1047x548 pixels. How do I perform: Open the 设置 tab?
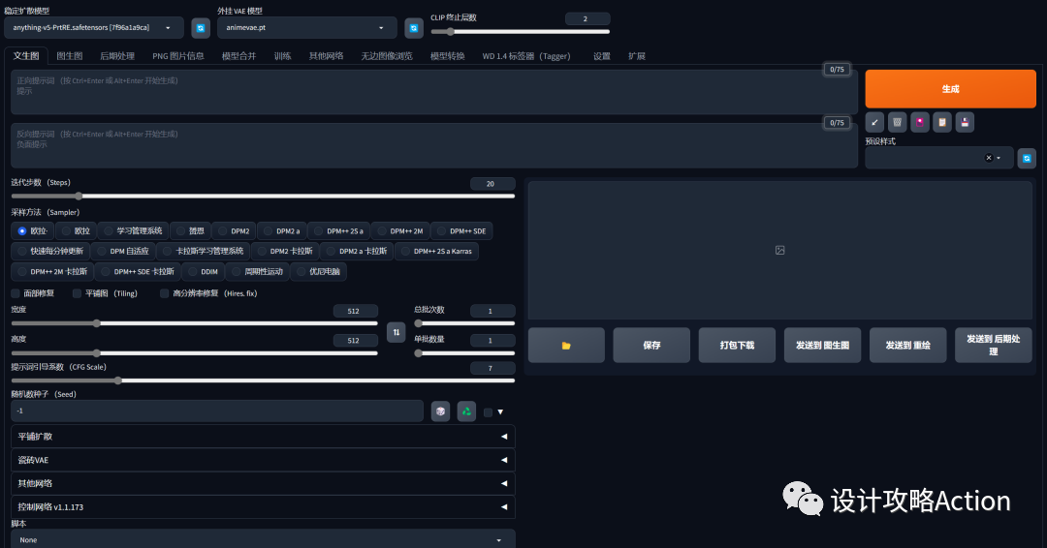click(x=601, y=56)
